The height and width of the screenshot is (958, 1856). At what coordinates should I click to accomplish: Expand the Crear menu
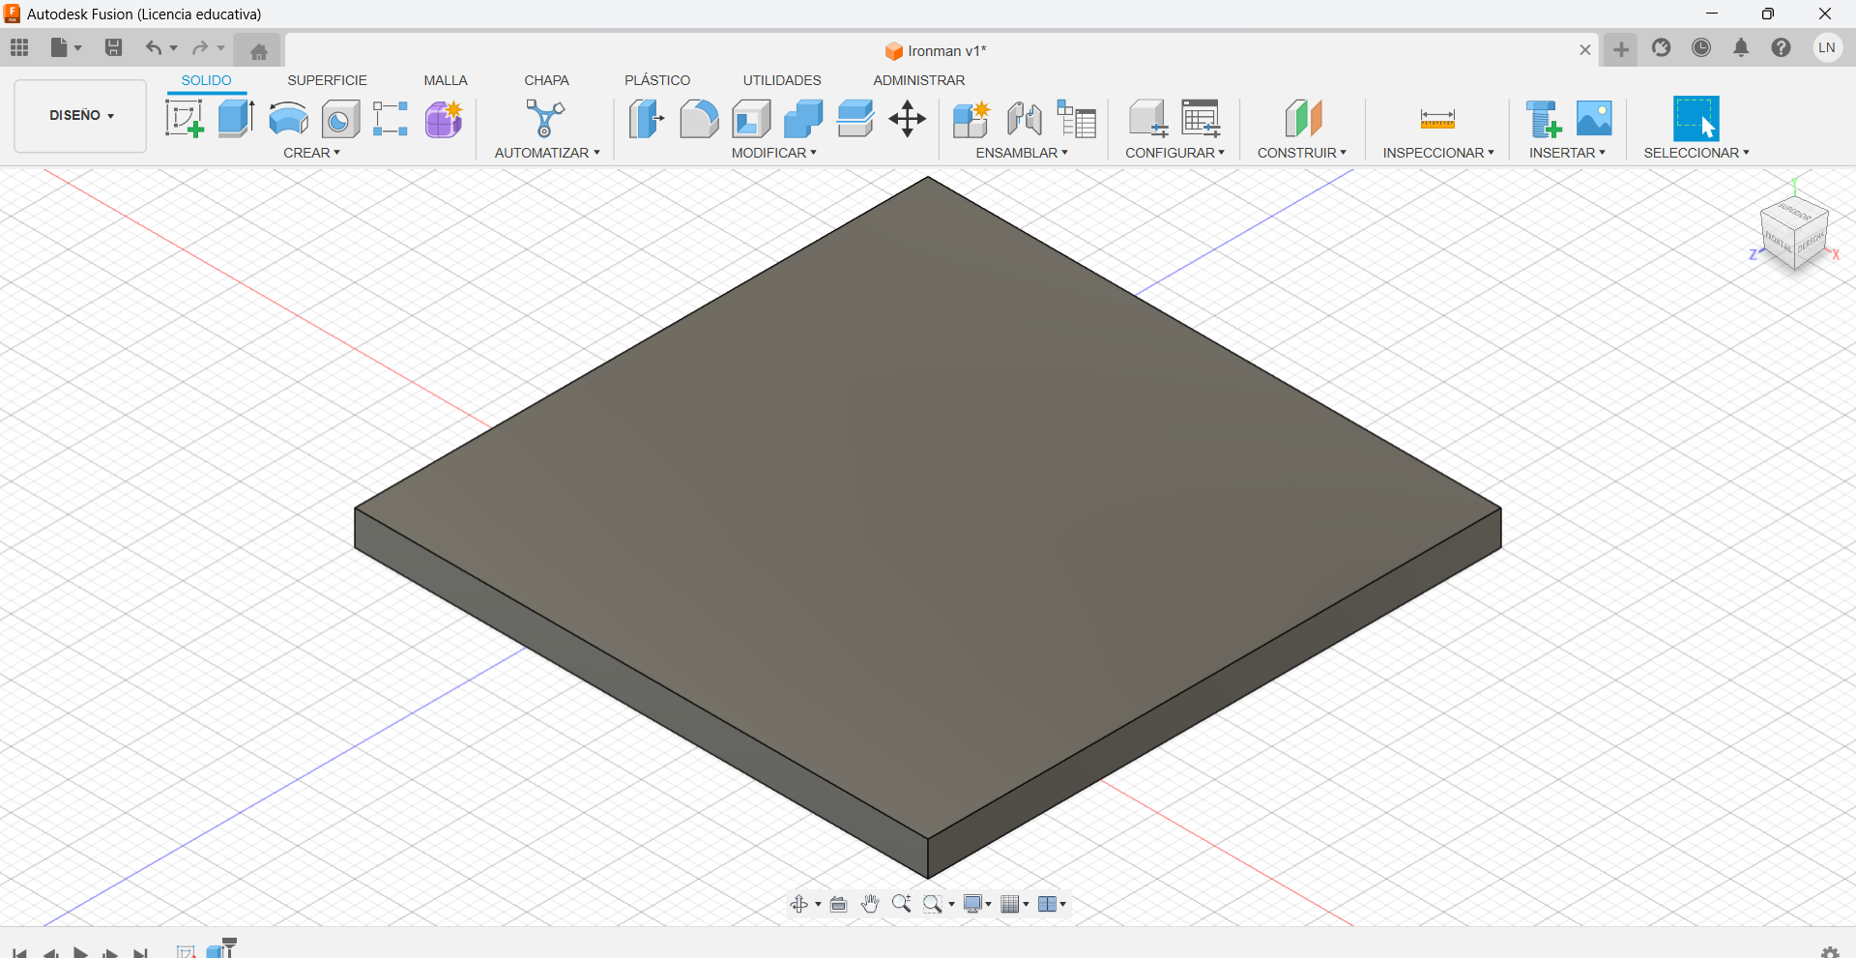click(x=311, y=153)
